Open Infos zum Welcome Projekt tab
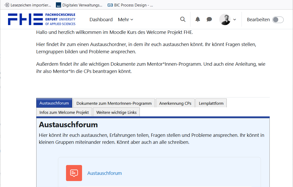The height and width of the screenshot is (187, 293). (x=64, y=112)
